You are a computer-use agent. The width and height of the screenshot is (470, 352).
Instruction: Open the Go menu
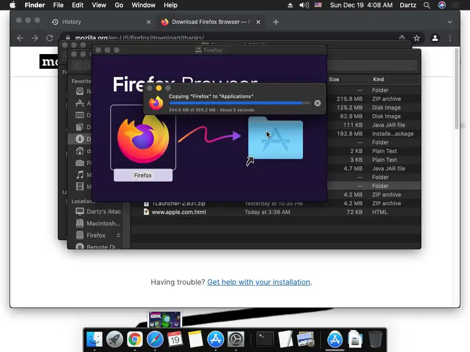click(119, 5)
